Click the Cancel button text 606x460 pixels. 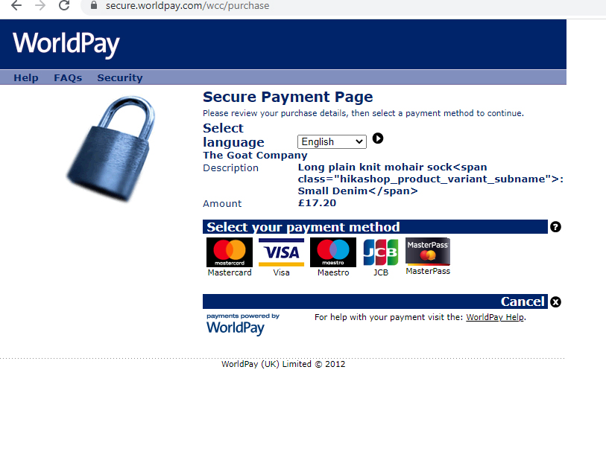(523, 301)
